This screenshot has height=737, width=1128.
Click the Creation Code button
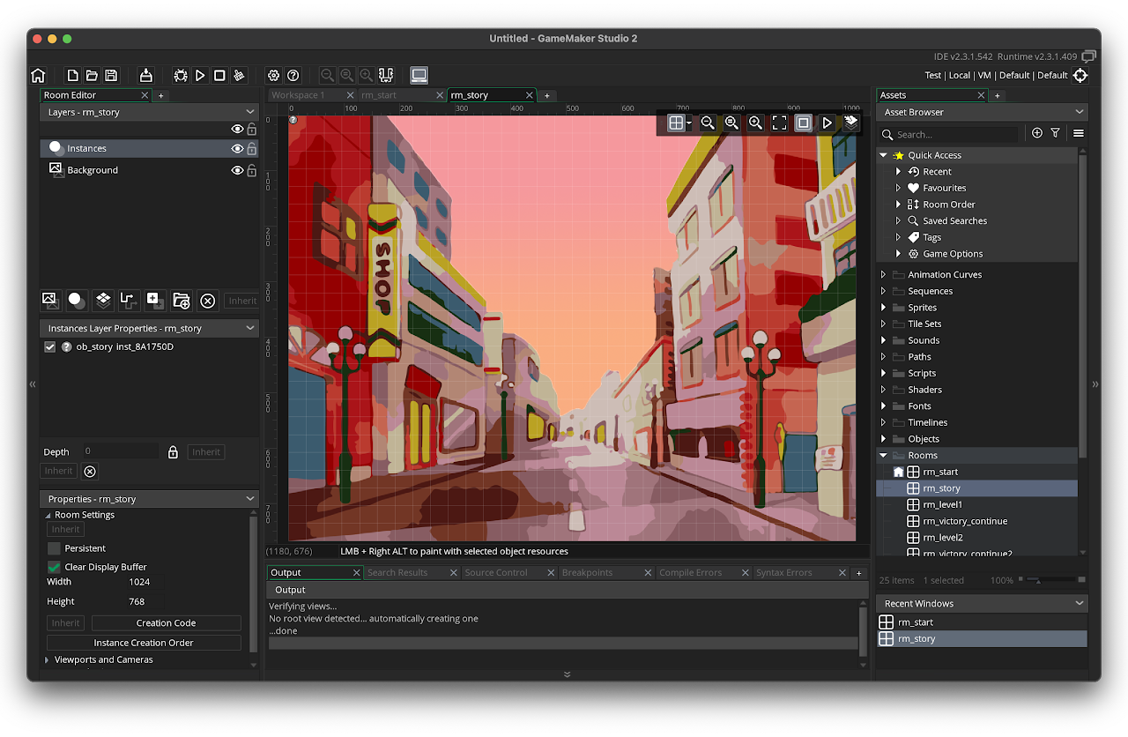pos(166,623)
